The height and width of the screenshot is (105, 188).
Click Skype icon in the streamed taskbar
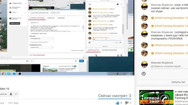[x=9, y=74]
